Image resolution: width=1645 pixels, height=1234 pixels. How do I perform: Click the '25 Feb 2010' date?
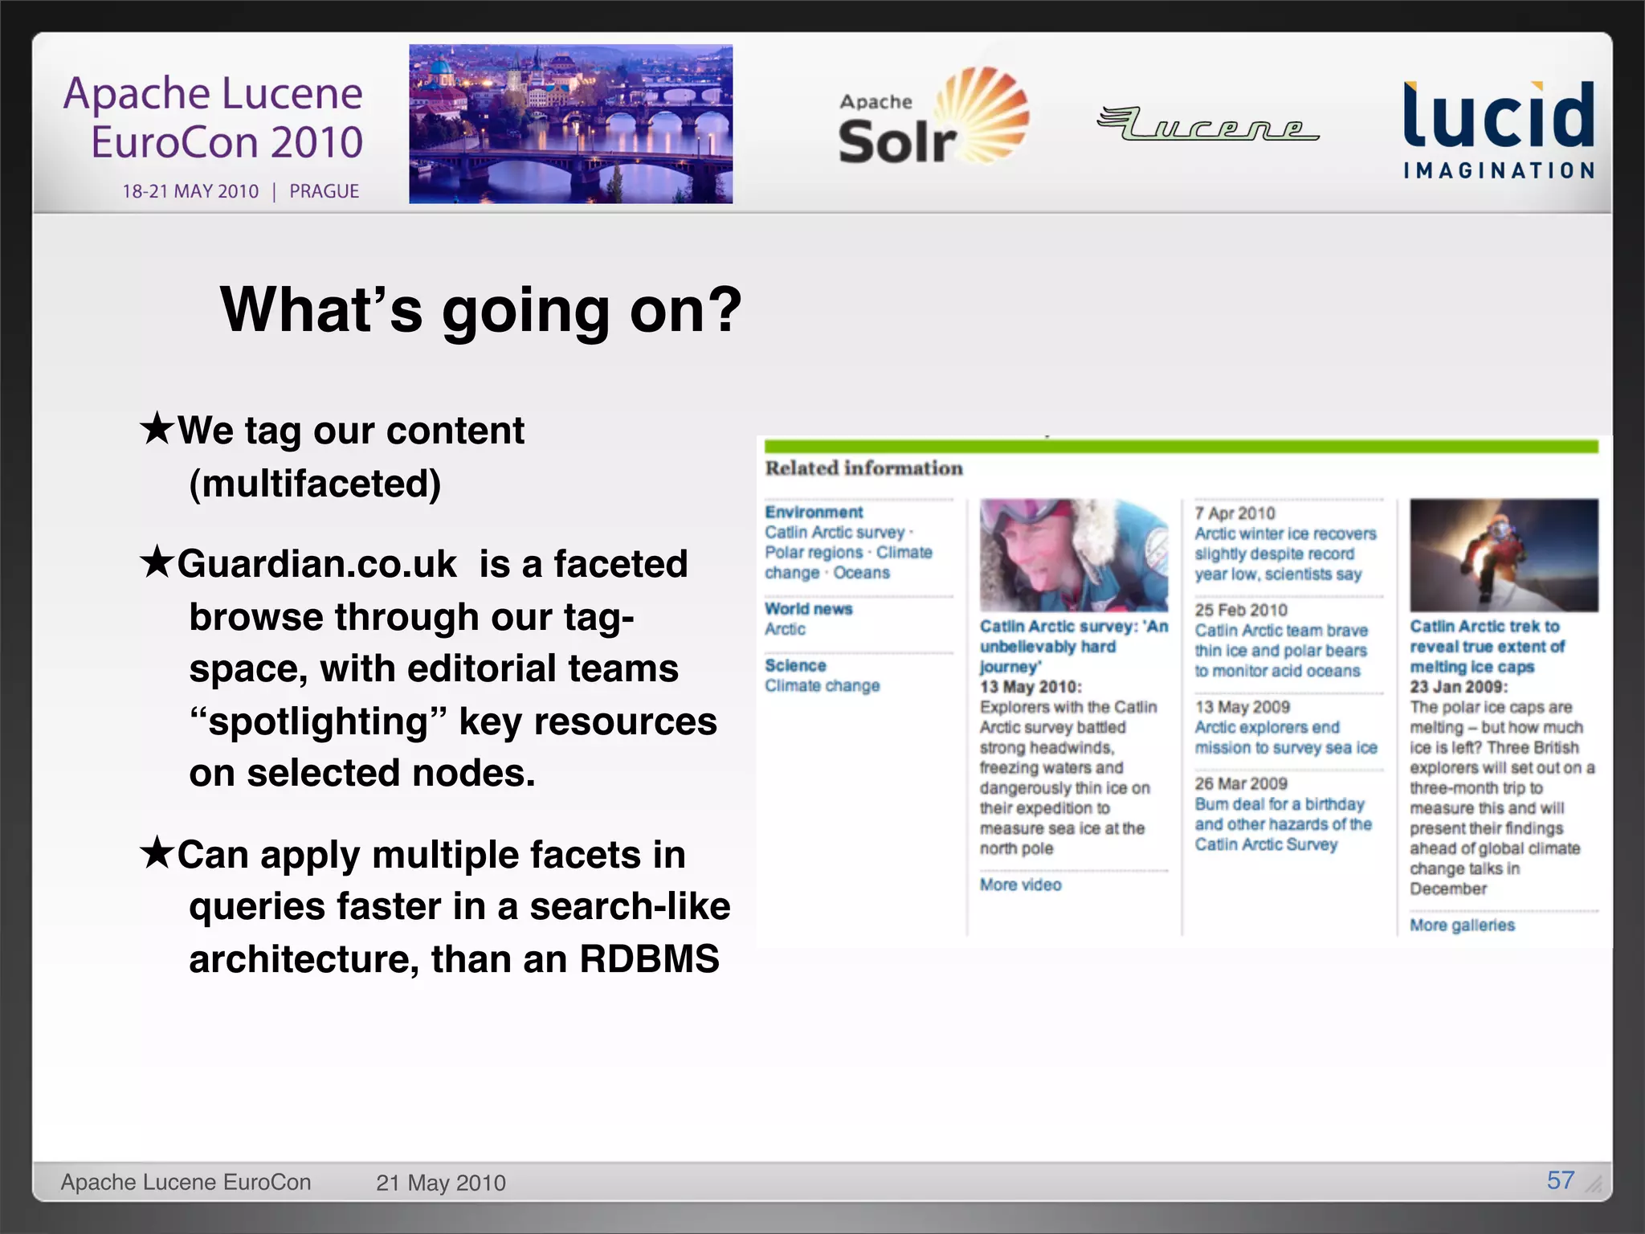pos(1240,610)
